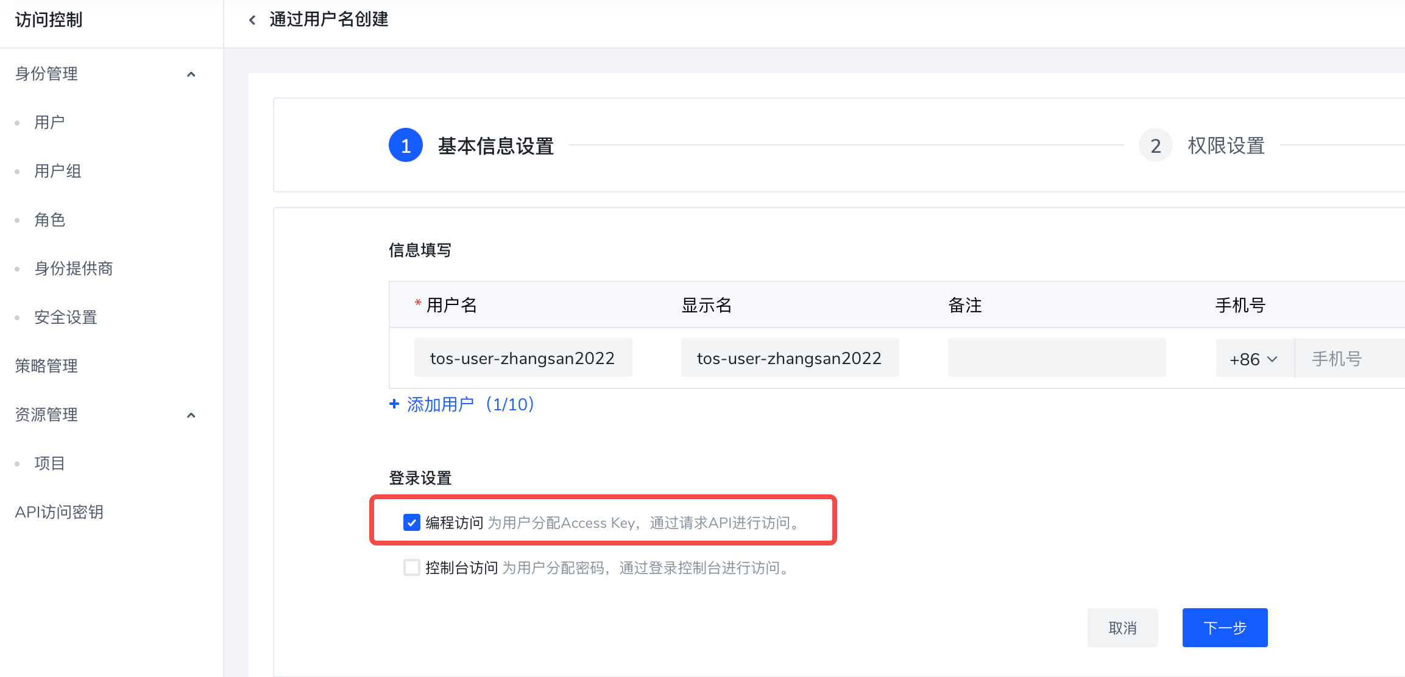Open 用户 in the sidebar

[49, 122]
